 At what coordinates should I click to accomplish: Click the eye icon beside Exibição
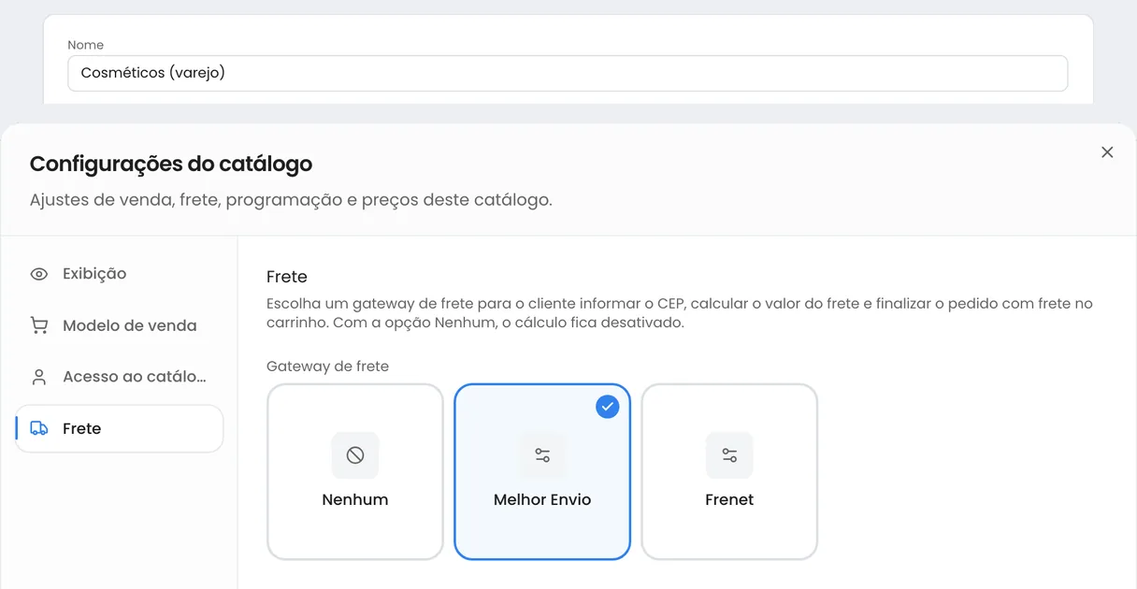[39, 274]
